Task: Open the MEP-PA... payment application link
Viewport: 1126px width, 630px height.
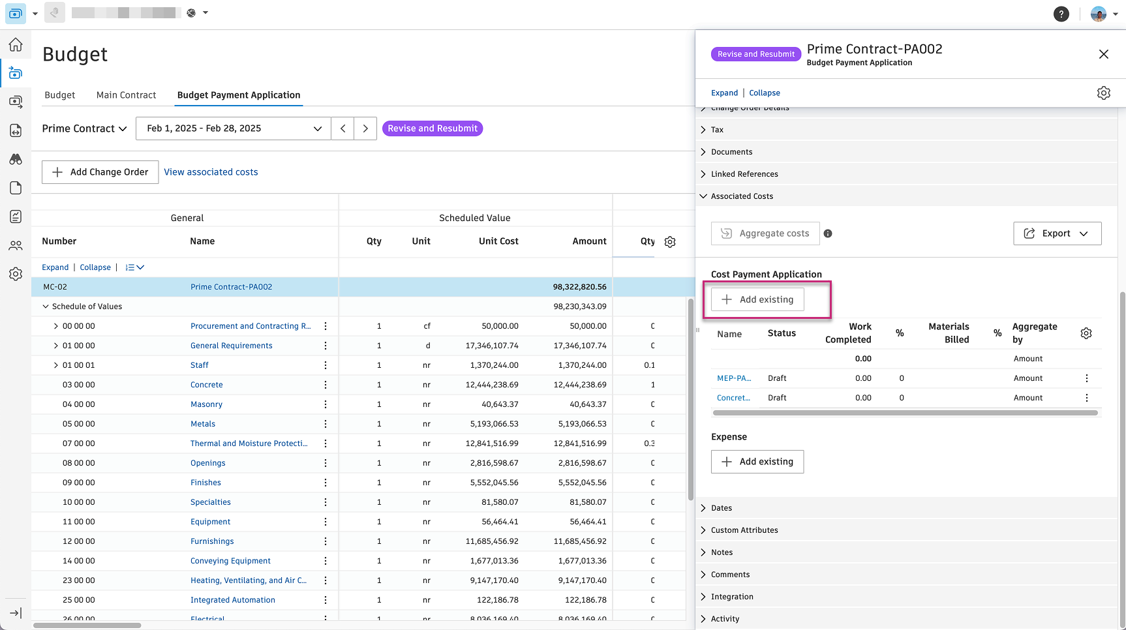Action: point(734,378)
